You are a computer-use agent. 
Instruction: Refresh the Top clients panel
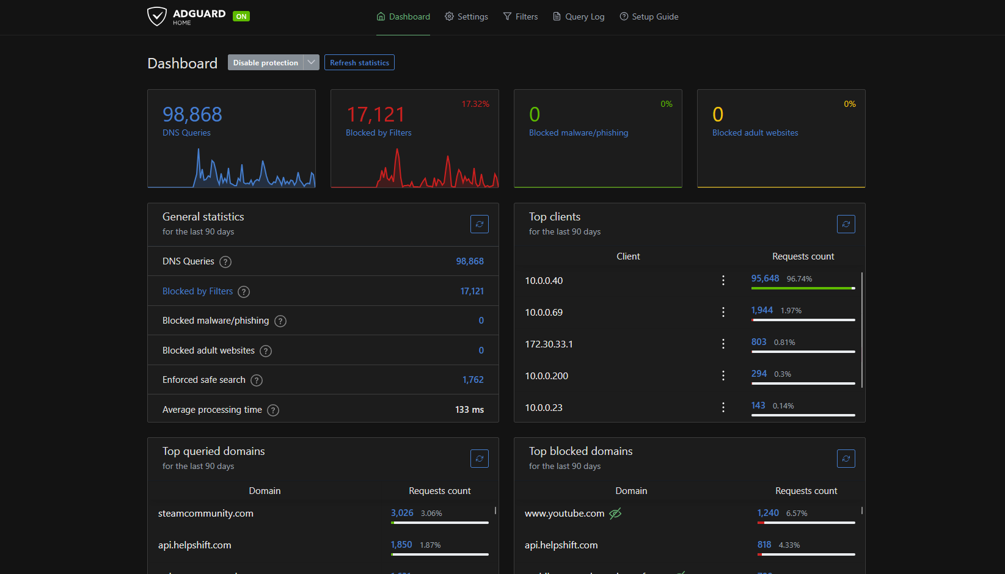click(846, 224)
